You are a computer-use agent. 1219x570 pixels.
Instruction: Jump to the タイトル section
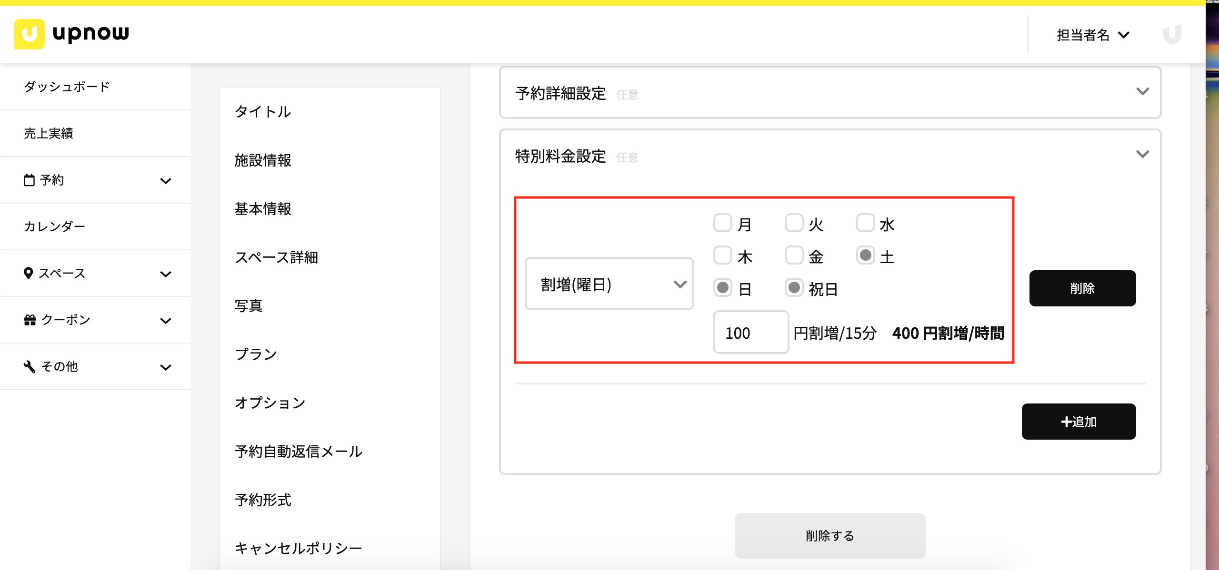[263, 112]
